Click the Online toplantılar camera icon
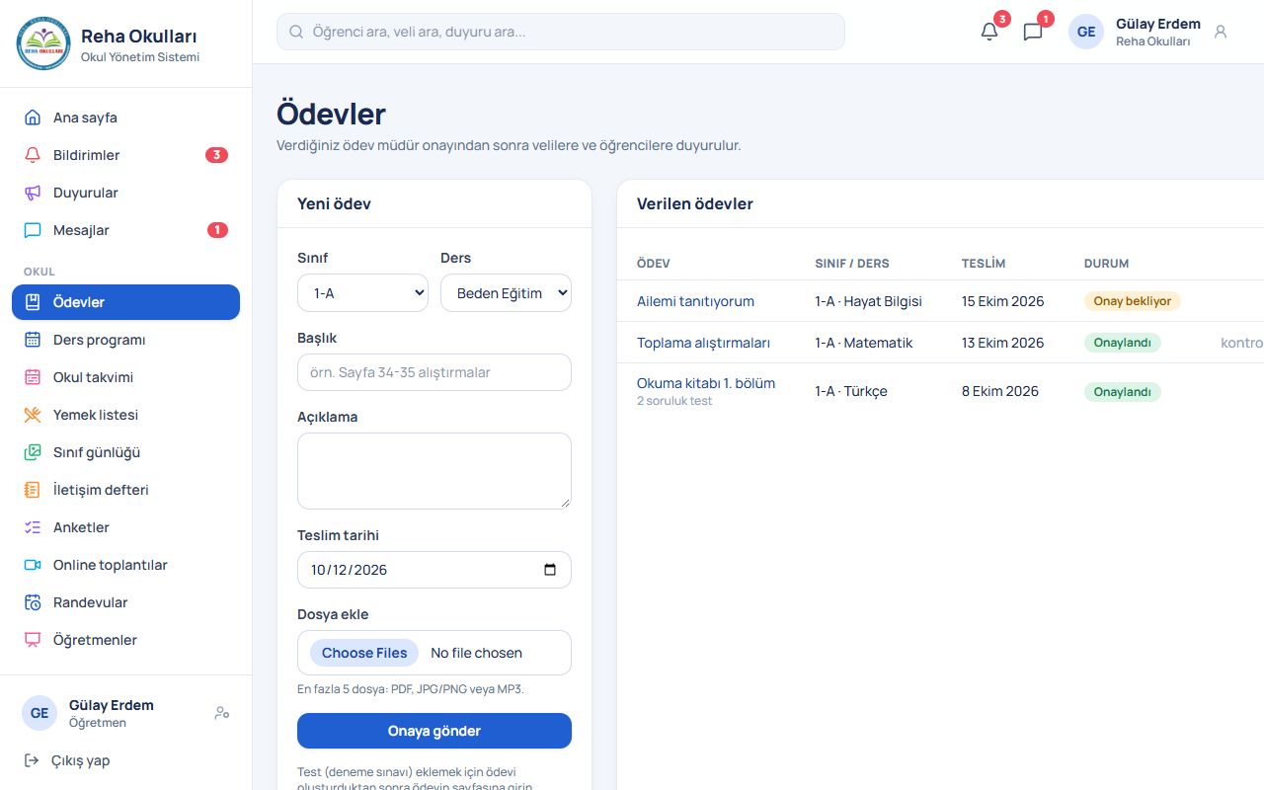The height and width of the screenshot is (790, 1264). [x=33, y=565]
